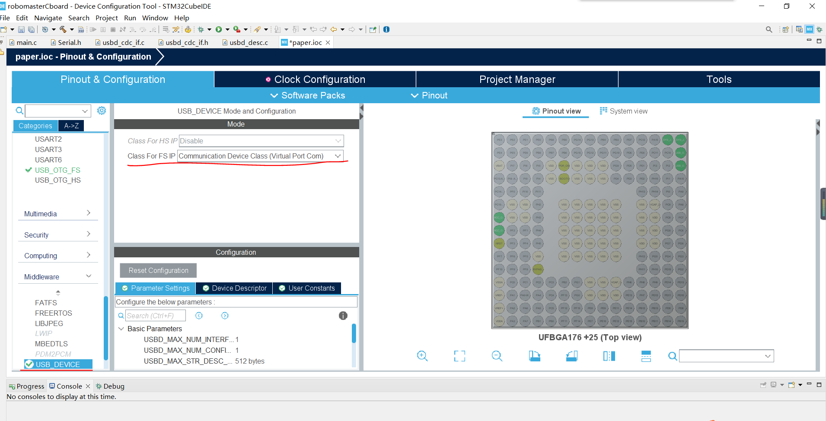Go to previous parameter search result
Viewport: 826px width, 421px height.
click(x=199, y=316)
